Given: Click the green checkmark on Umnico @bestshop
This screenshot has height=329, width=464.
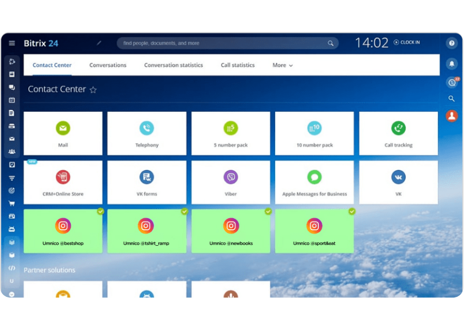Looking at the screenshot, I should tap(101, 211).
